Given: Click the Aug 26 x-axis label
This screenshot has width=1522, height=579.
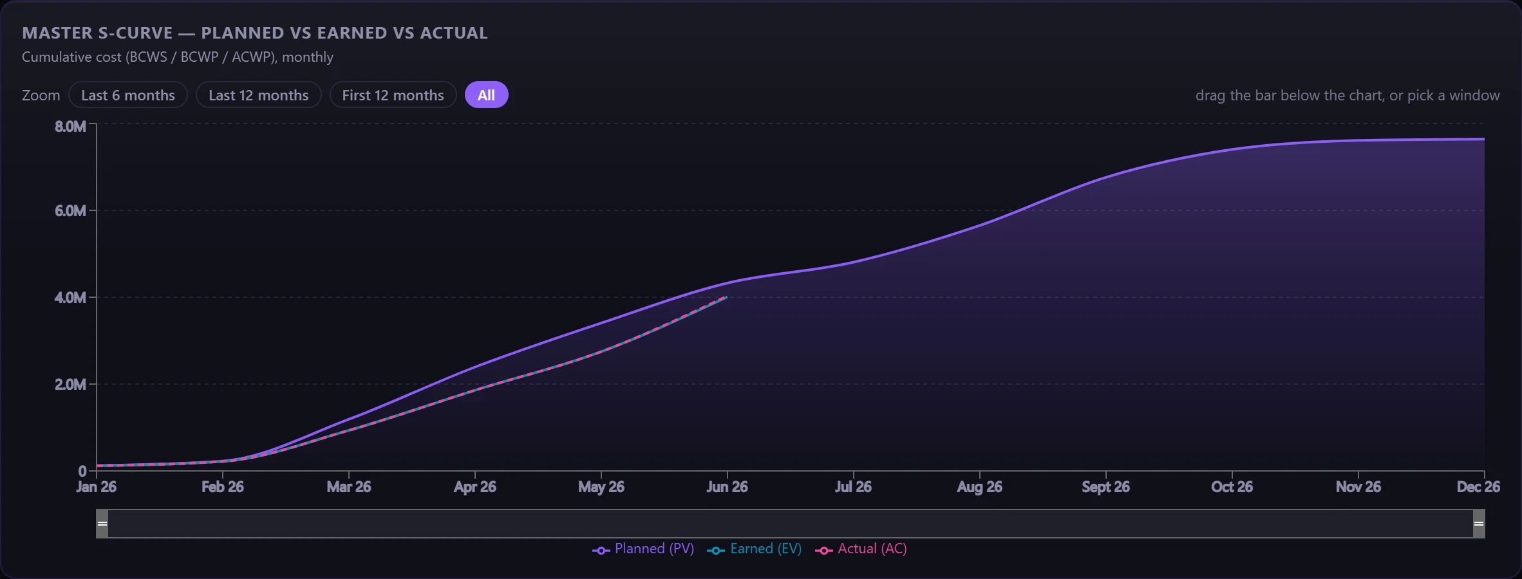Looking at the screenshot, I should click(x=979, y=487).
